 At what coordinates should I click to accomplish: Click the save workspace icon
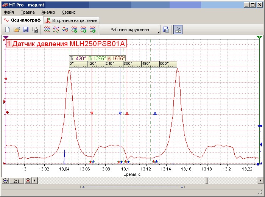click(166, 30)
